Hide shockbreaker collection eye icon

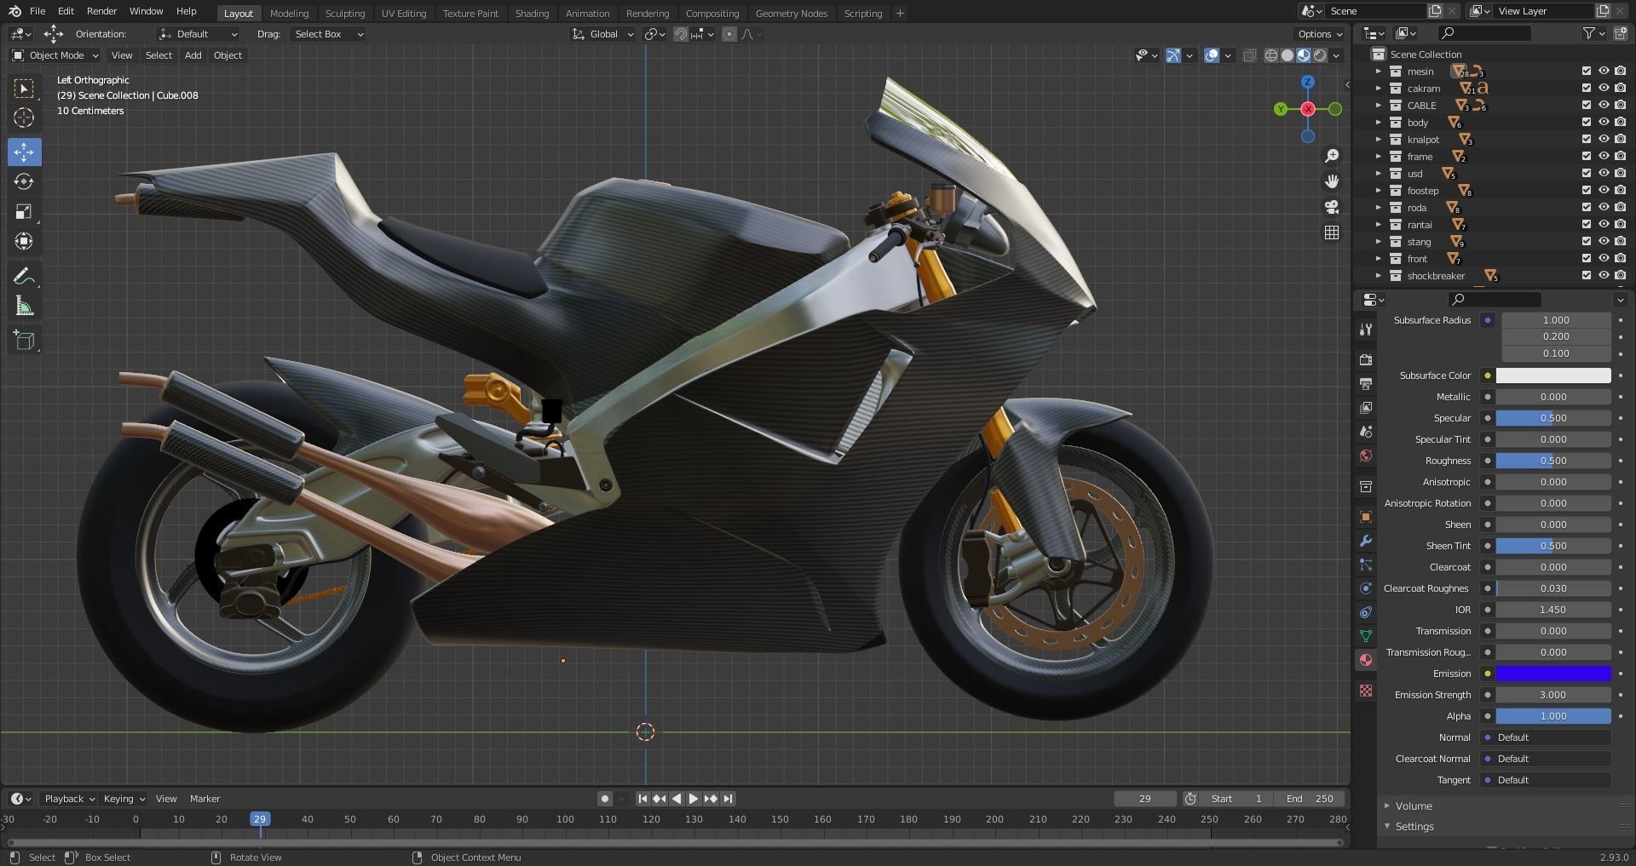click(x=1604, y=276)
